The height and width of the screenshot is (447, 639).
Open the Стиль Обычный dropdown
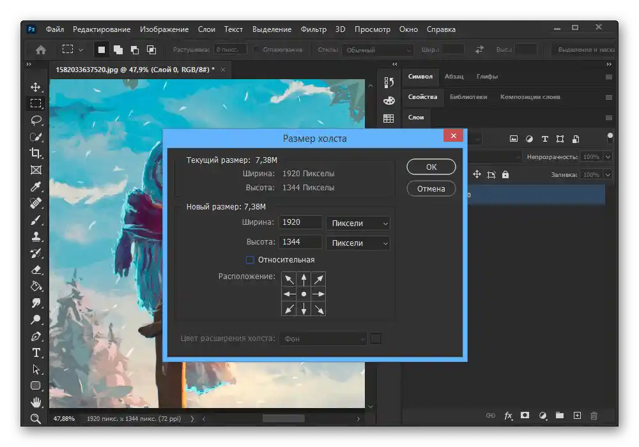[x=378, y=50]
